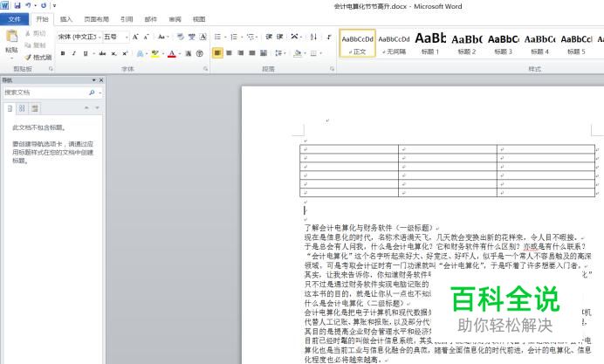Click the Grow Font (larger A) icon
This screenshot has width=604, height=364.
[x=135, y=37]
